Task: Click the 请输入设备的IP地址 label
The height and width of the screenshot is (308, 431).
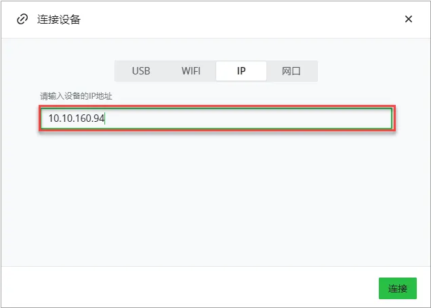Action: [x=76, y=96]
